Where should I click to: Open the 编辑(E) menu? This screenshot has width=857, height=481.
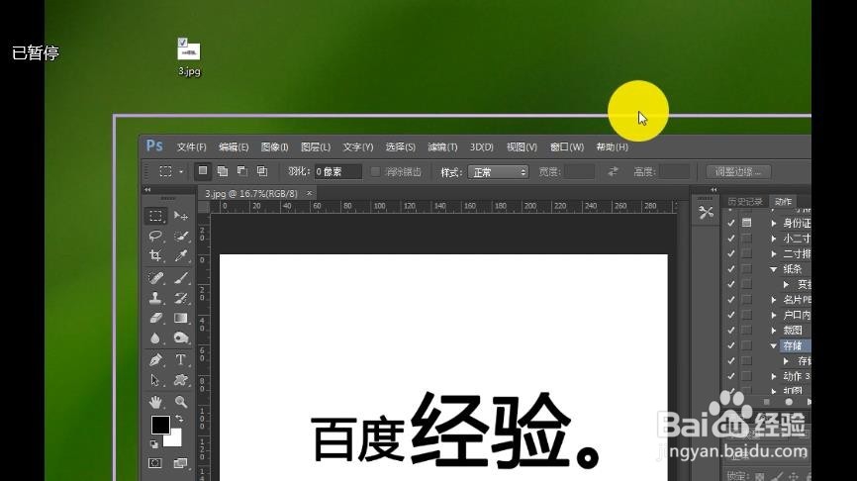pos(234,147)
